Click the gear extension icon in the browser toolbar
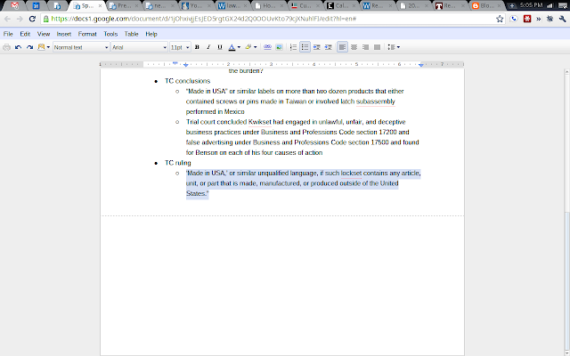Viewport: 570px width, 356px height. (550, 19)
